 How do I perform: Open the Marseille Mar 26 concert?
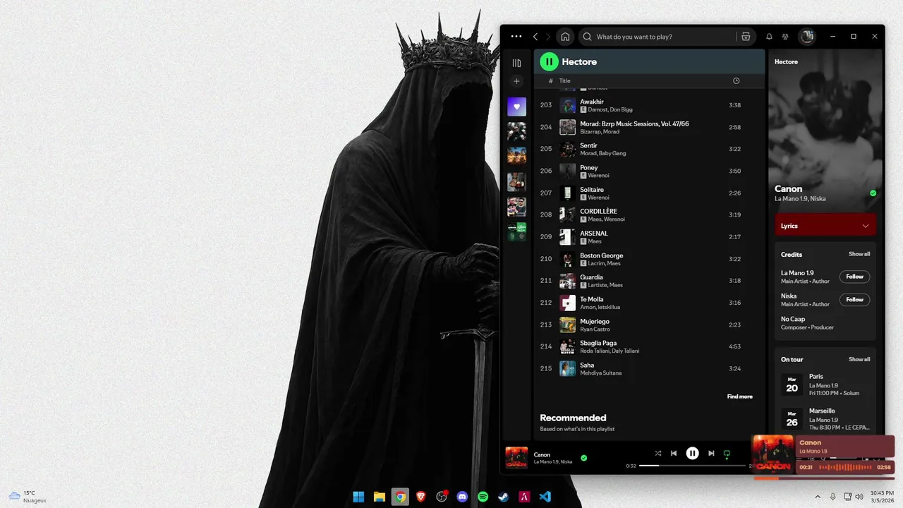click(x=825, y=418)
